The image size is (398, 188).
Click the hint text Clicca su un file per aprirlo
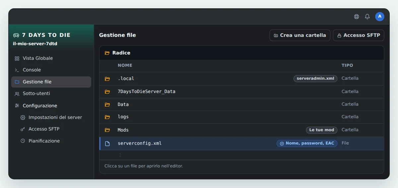[144, 166]
